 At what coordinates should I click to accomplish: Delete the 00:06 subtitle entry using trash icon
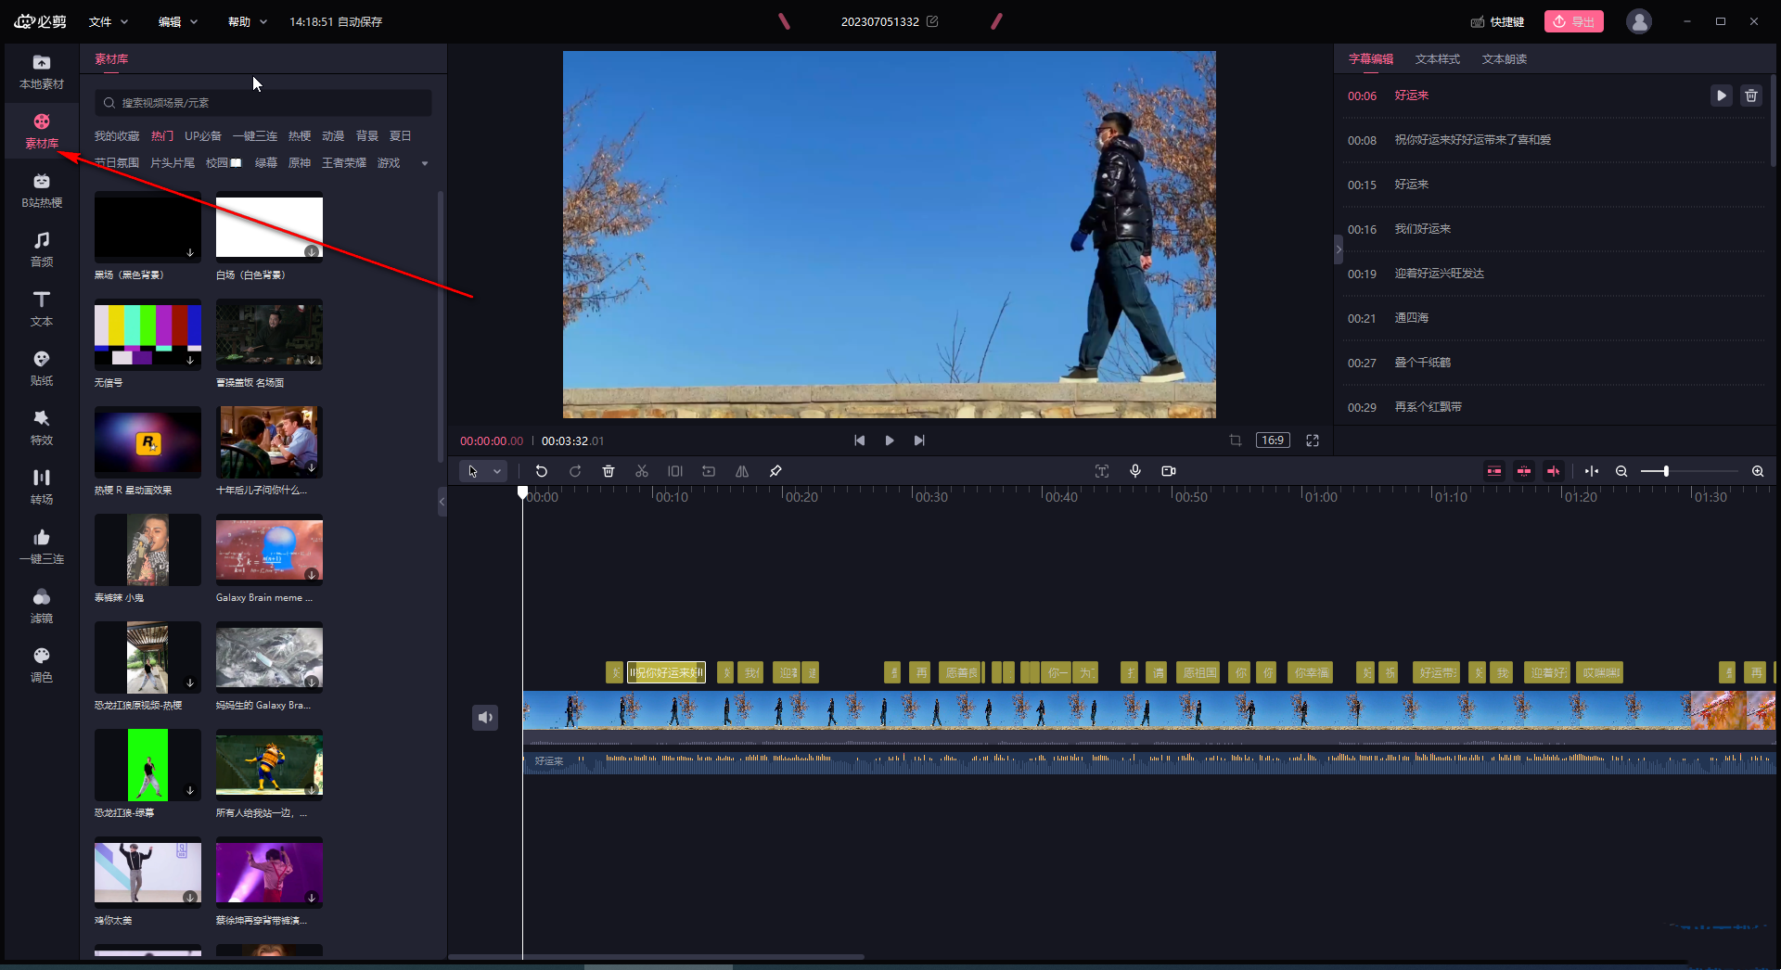[1750, 96]
